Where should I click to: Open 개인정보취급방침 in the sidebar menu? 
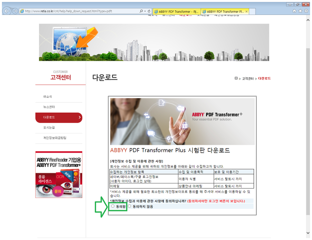[x=54, y=138]
